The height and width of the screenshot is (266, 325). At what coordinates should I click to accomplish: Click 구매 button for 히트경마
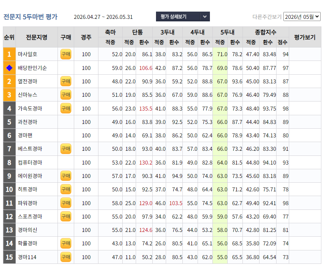pos(66,189)
